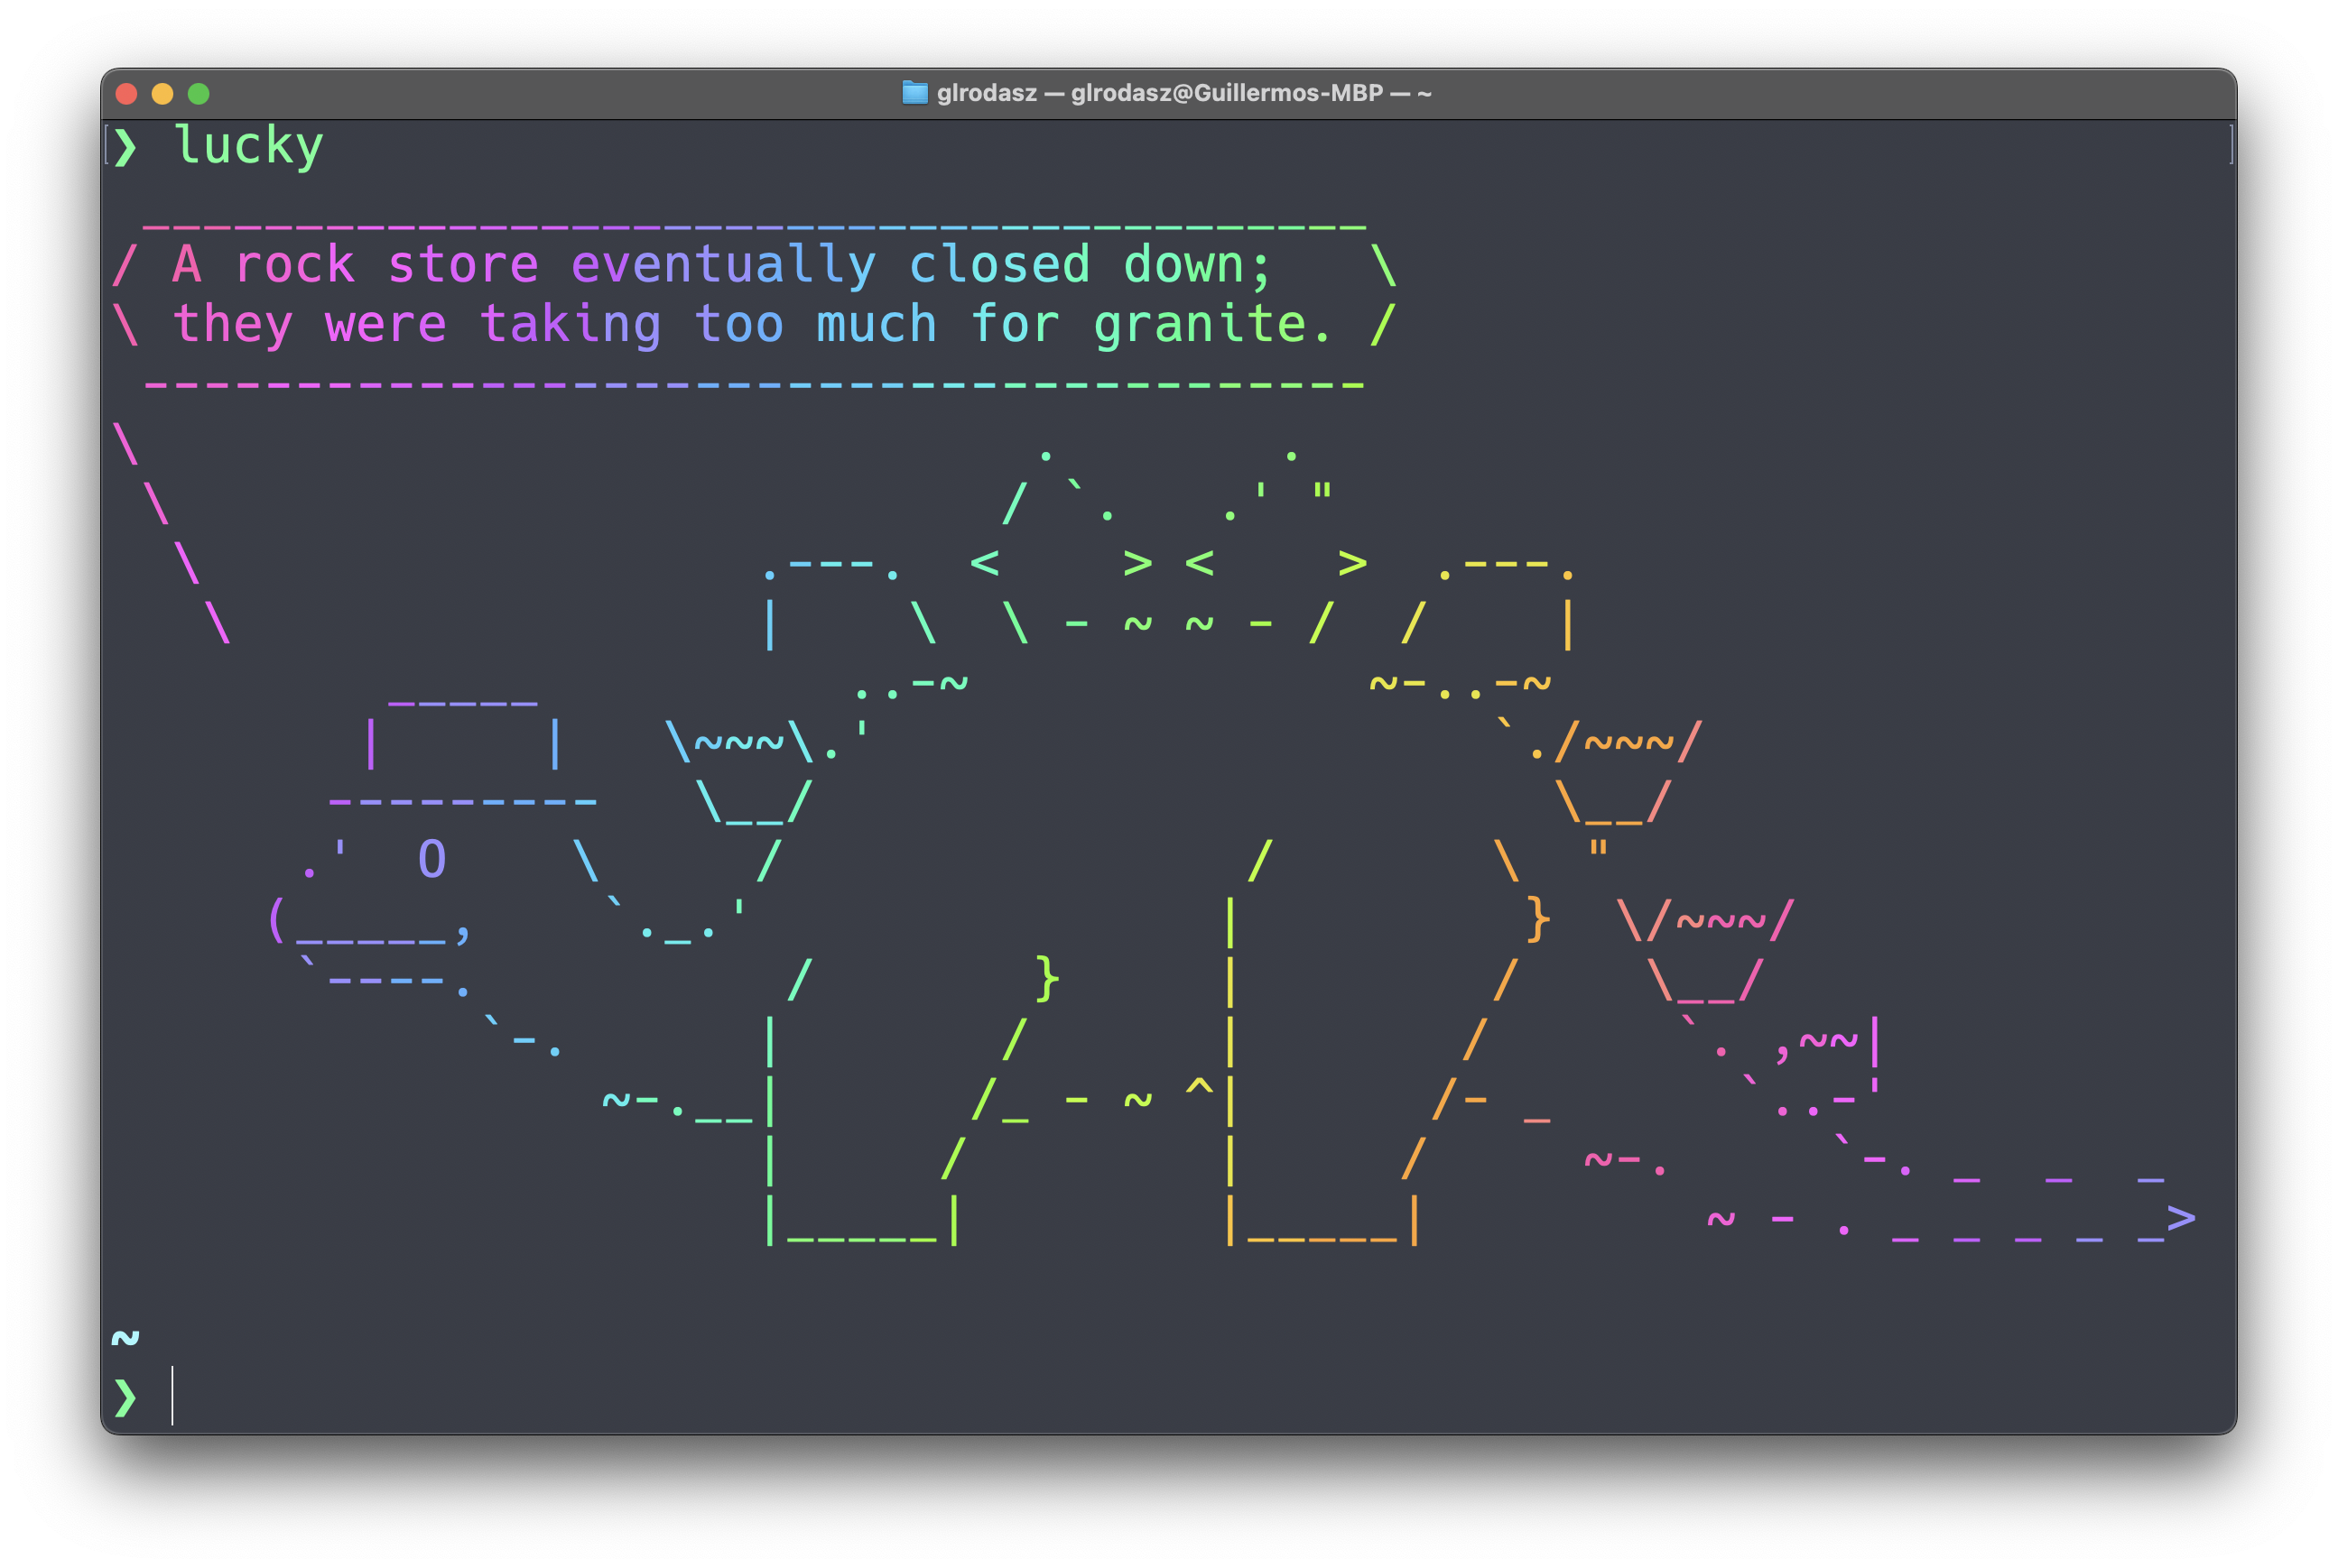Click the dinosaur's eye in the ASCII art
Viewport: 2338px width, 1568px height.
tap(433, 857)
